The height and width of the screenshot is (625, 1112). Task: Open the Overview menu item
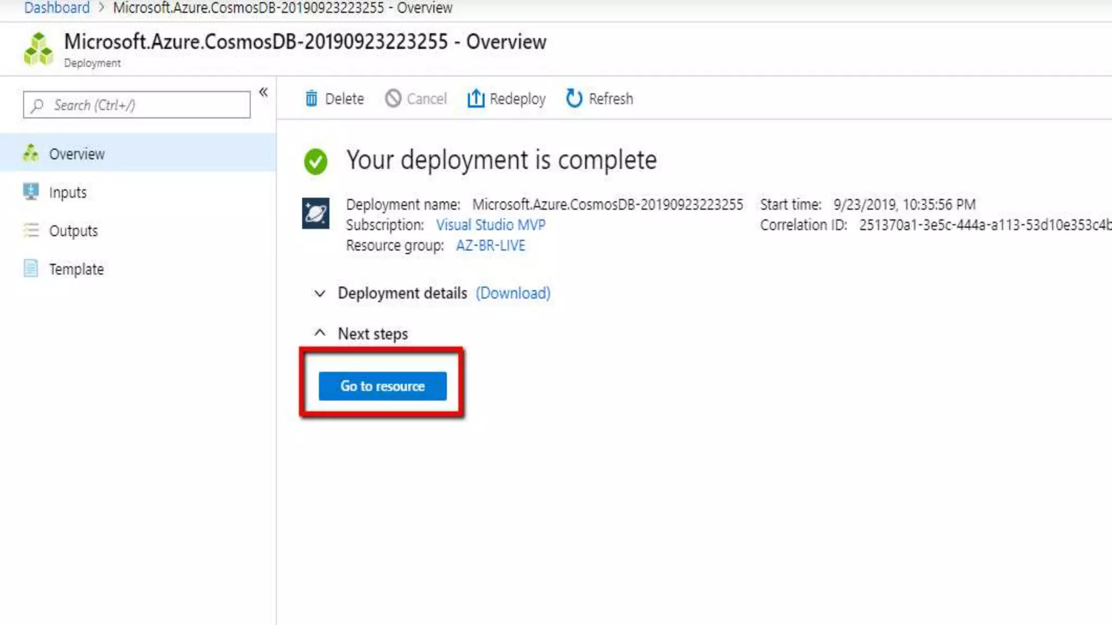click(77, 154)
